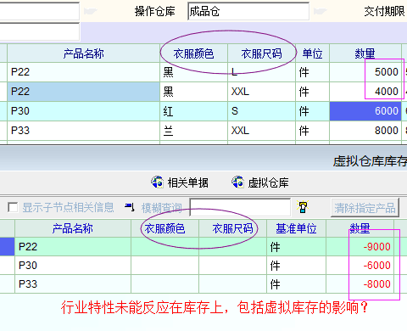Focus the 模糊查询 search field
Screen dimensions: 407x331
tap(240, 207)
